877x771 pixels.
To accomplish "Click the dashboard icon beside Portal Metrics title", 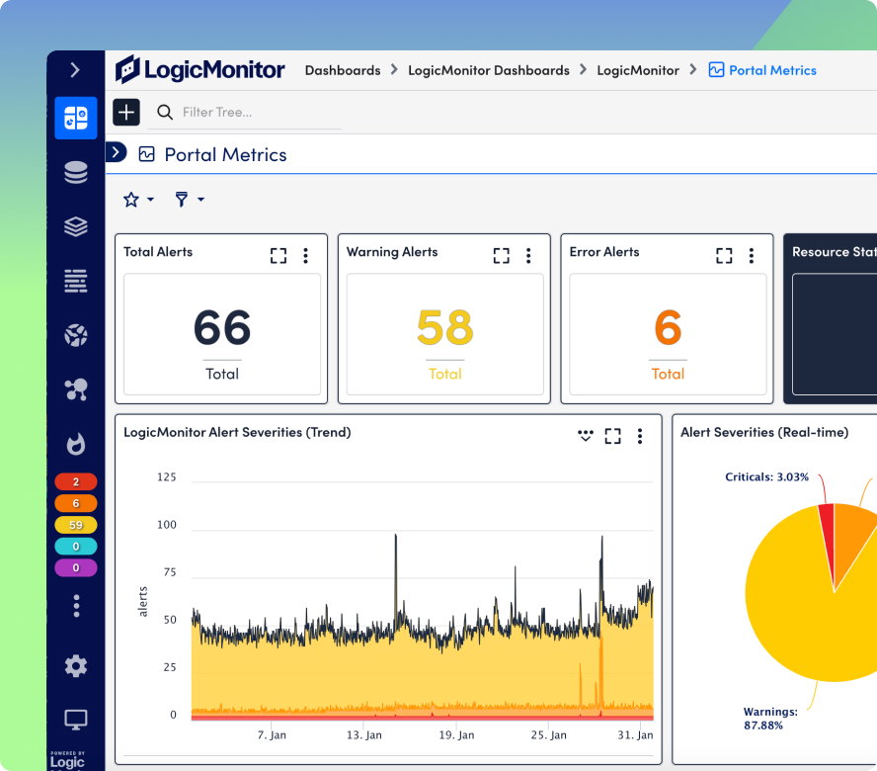I will pos(146,154).
